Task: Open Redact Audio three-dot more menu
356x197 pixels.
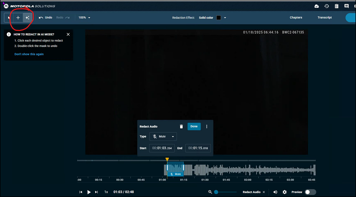Action: [x=207, y=127]
